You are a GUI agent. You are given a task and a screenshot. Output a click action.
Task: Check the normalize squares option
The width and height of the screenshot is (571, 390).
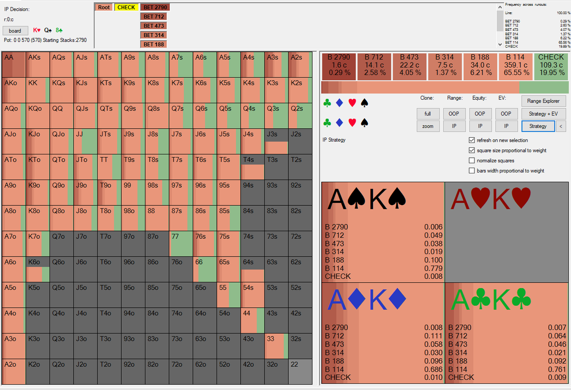[472, 161]
